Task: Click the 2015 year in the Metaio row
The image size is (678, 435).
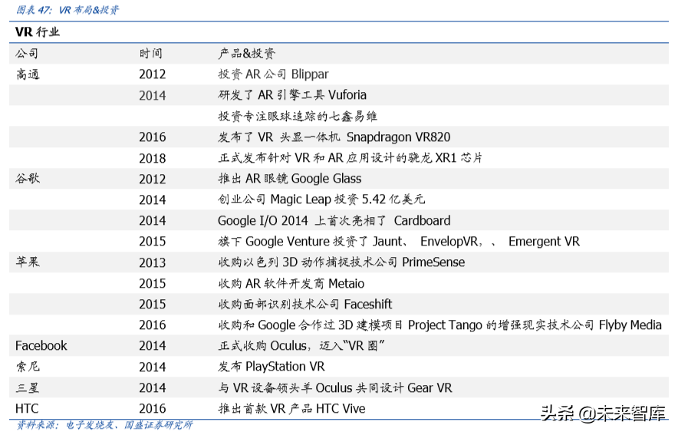Action: (x=152, y=284)
